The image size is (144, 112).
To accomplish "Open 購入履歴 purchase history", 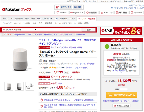I will click(x=122, y=13).
